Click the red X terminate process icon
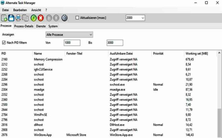The height and width of the screenshot is (138, 222). pyautogui.click(x=41, y=18)
